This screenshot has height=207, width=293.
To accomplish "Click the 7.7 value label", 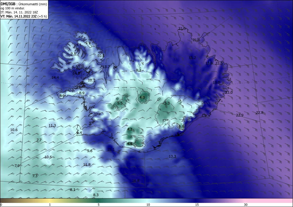I will [39, 140].
